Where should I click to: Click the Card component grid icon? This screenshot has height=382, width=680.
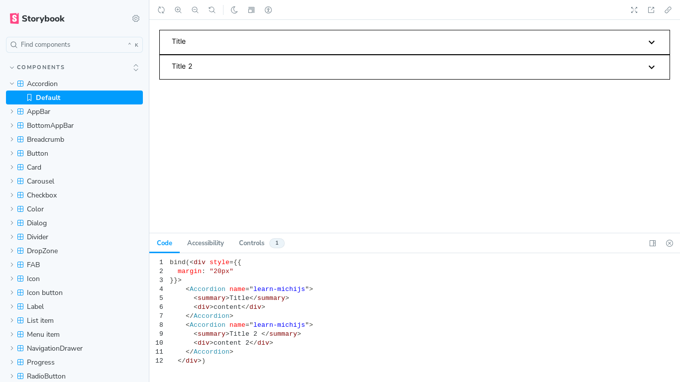tap(20, 167)
